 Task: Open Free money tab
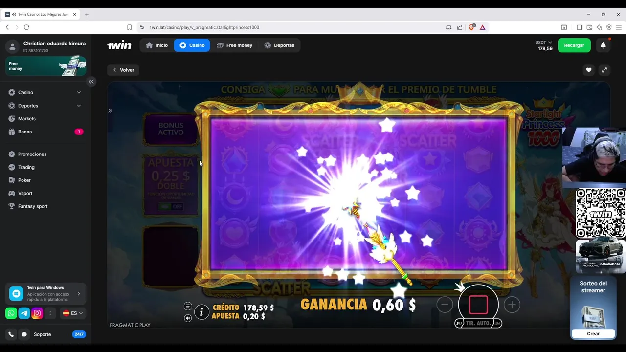(235, 45)
